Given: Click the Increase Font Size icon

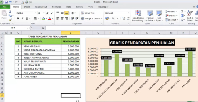Looking at the screenshot, I should [x=47, y=13].
